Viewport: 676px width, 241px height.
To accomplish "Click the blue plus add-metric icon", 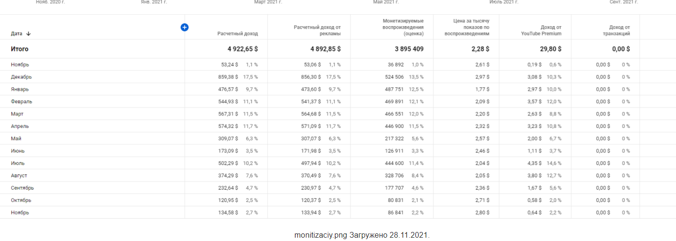I will [184, 27].
